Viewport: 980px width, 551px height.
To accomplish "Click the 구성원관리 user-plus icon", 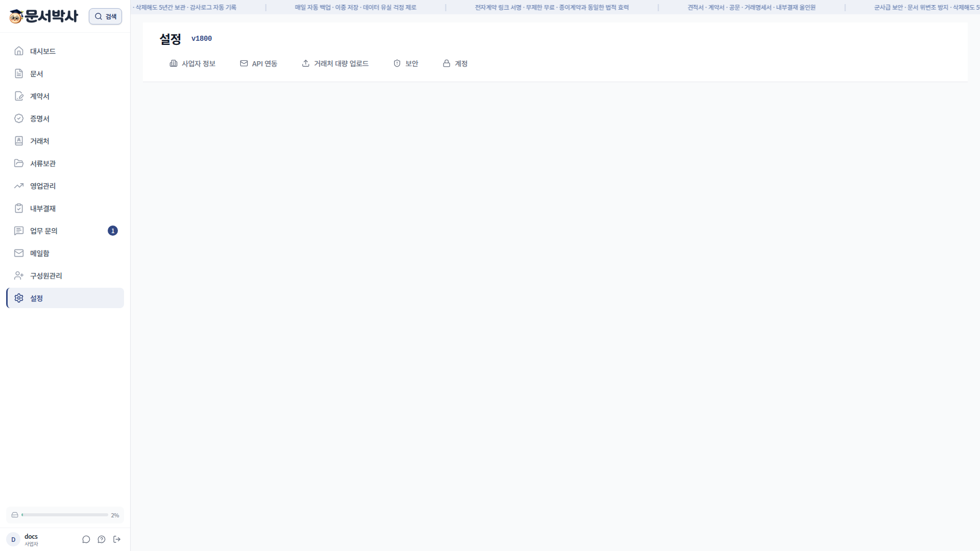I will (19, 275).
